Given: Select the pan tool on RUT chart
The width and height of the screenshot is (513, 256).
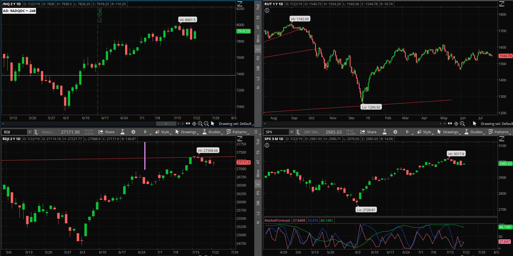Looking at the screenshot, I should click(x=450, y=124).
